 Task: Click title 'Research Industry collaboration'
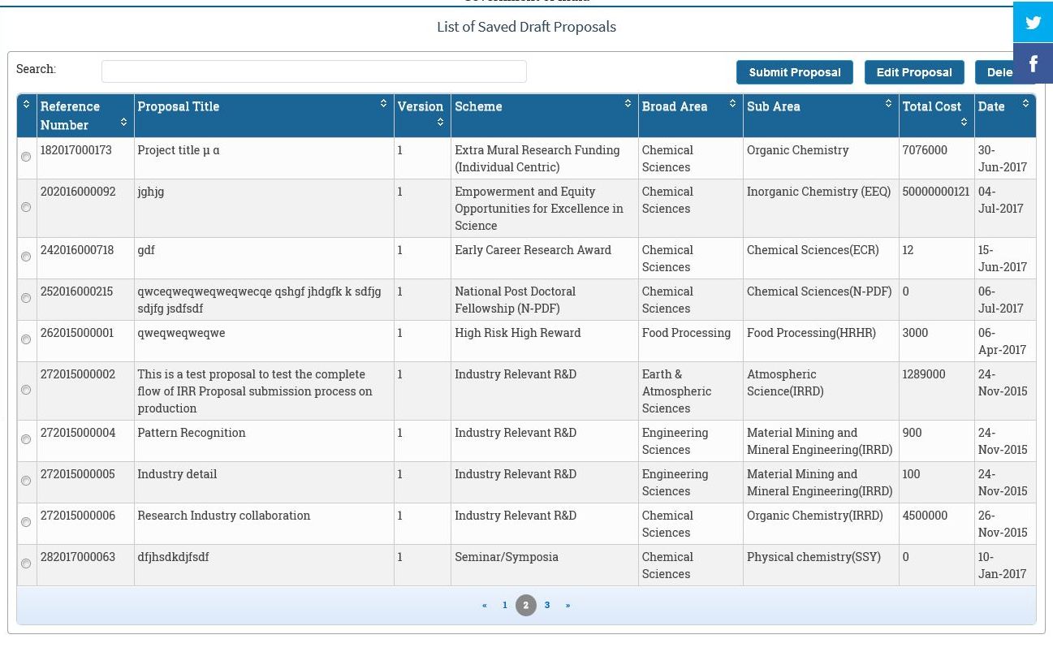click(224, 516)
